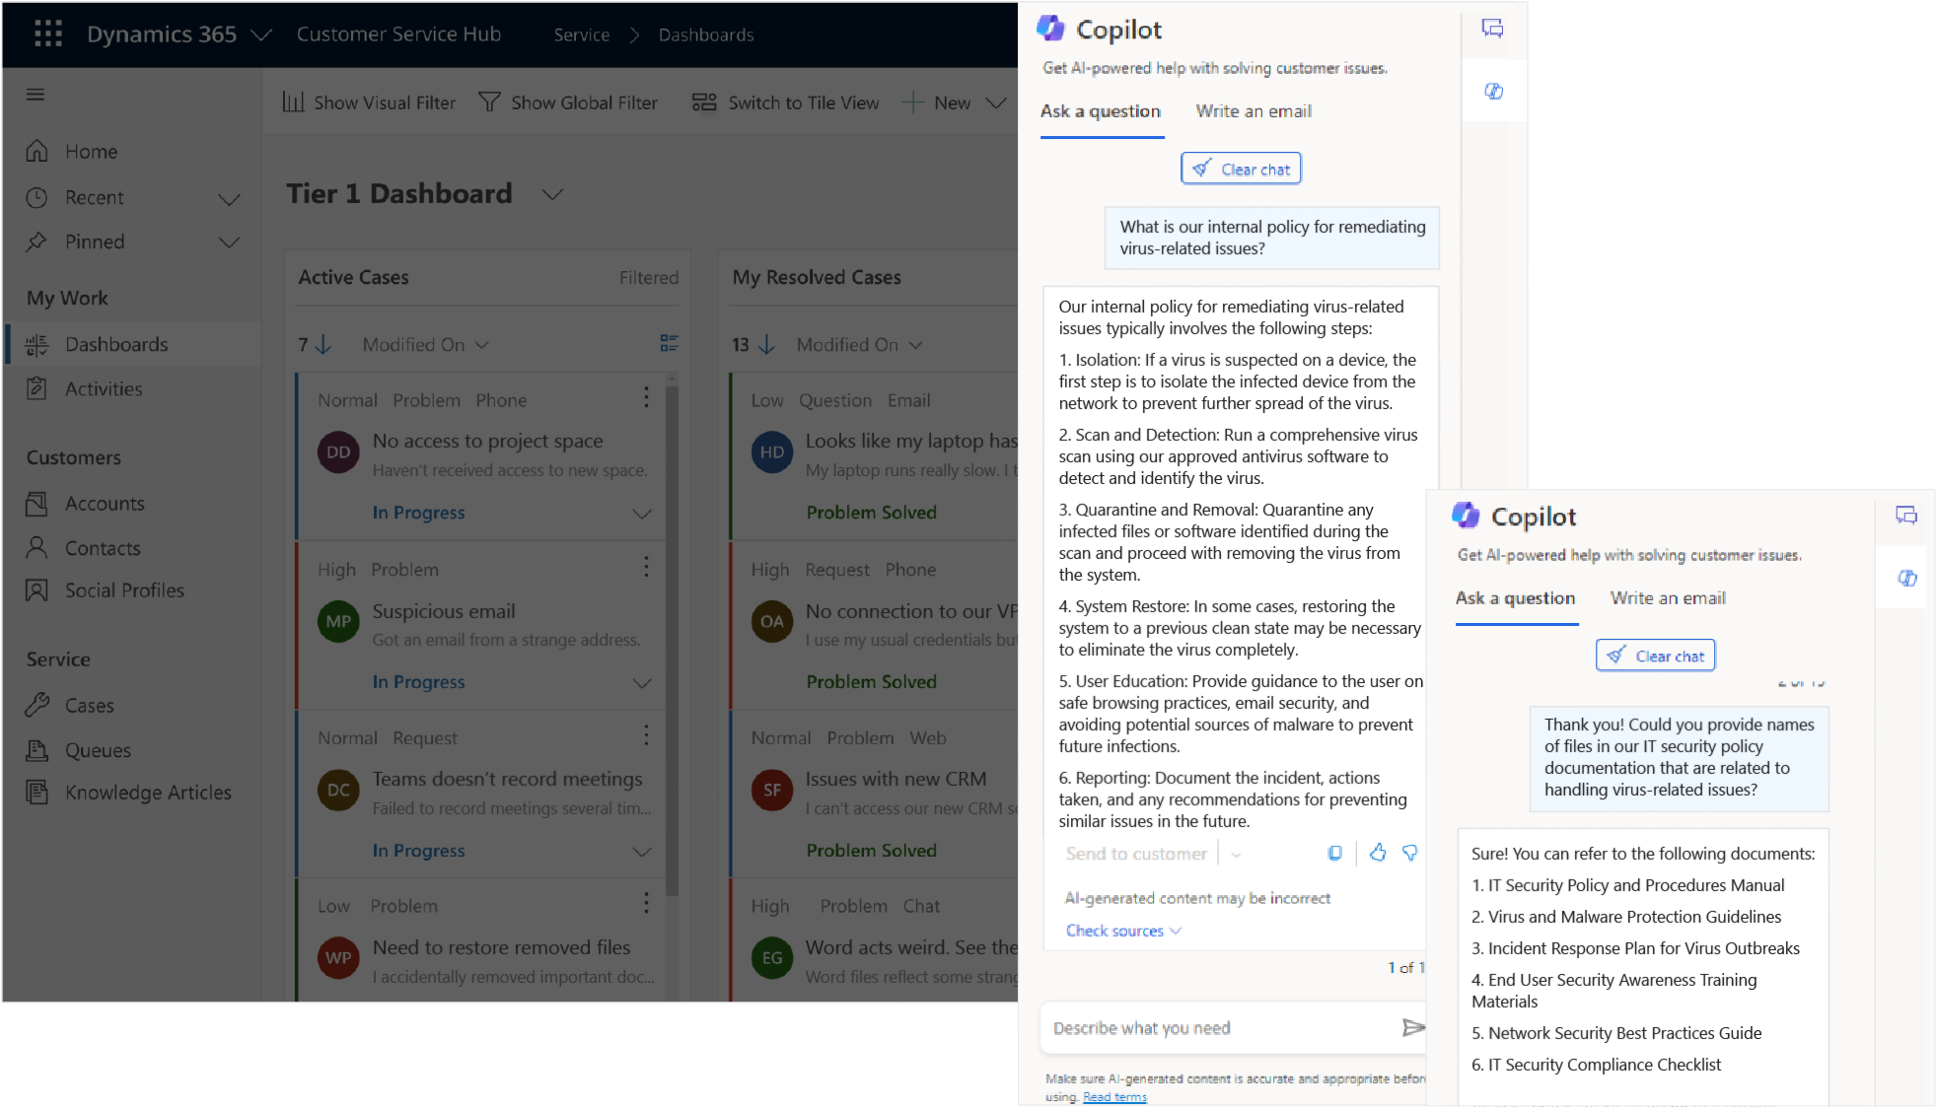
Task: Expand the Check sources section
Action: pos(1122,931)
